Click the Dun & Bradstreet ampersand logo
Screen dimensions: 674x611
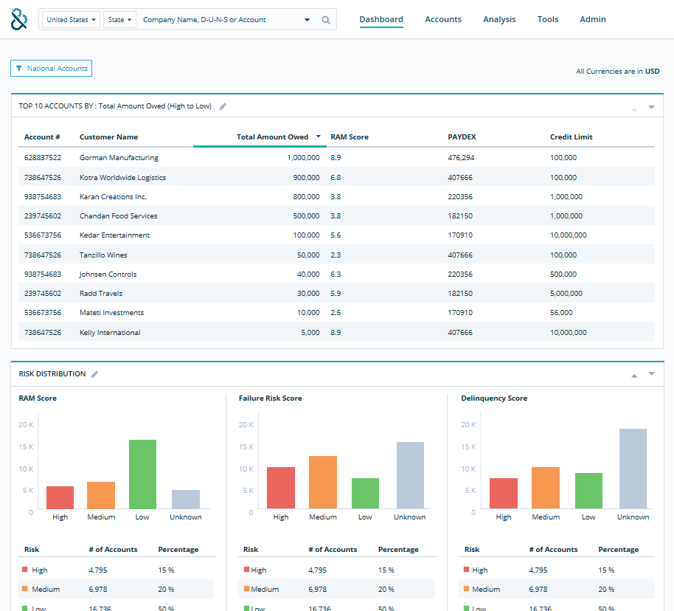pos(19,19)
